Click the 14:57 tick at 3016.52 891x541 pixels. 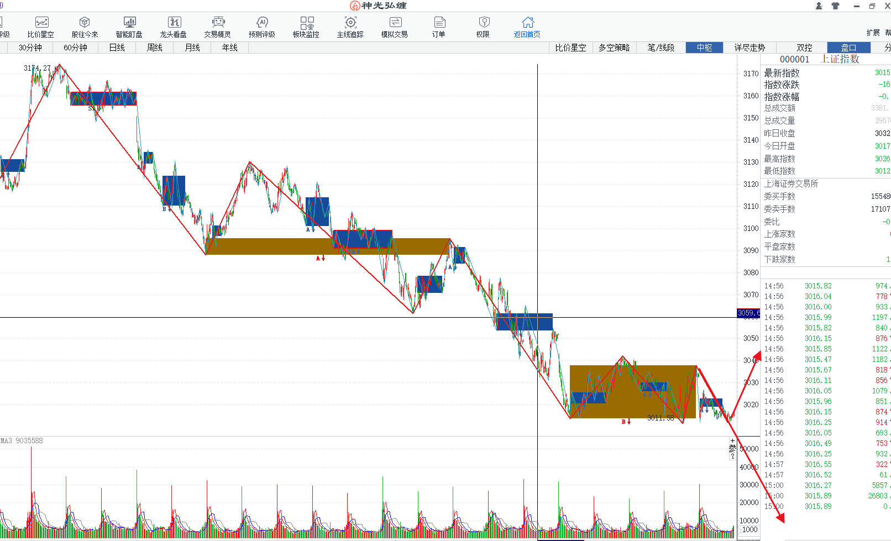point(826,475)
